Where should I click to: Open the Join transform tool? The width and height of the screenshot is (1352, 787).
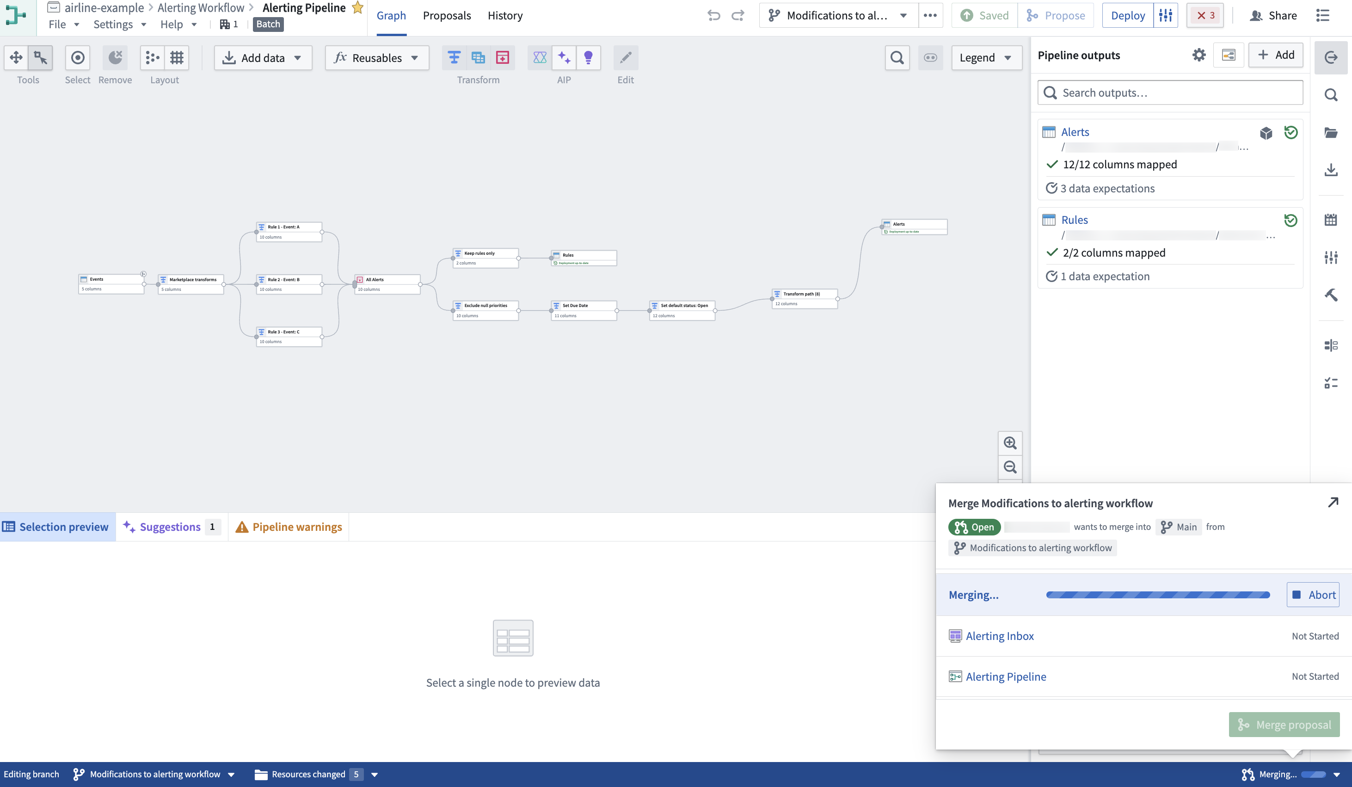point(478,57)
